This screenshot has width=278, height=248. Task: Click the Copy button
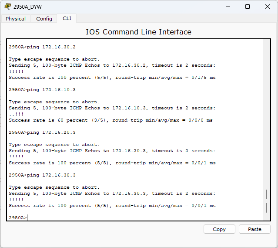pos(219,229)
